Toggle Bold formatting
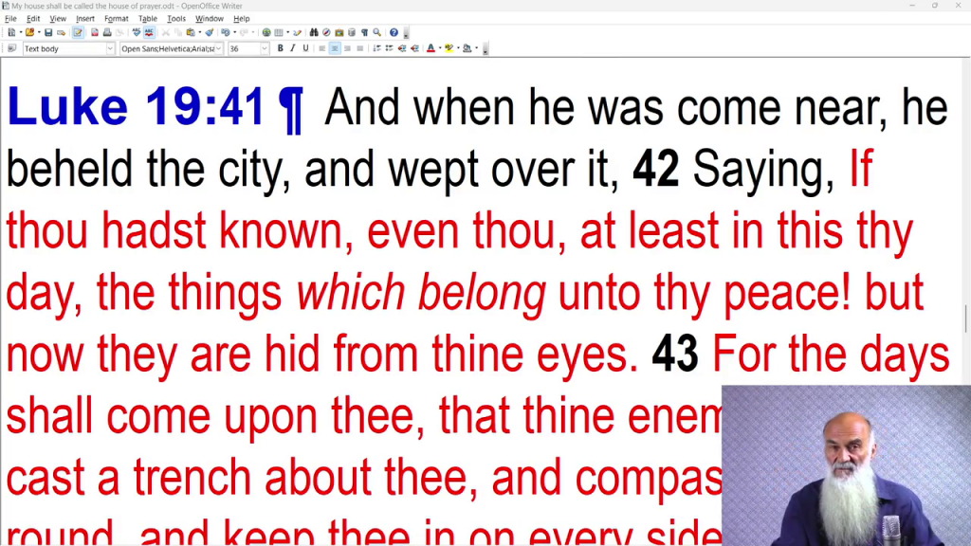This screenshot has height=546, width=971. tap(281, 48)
